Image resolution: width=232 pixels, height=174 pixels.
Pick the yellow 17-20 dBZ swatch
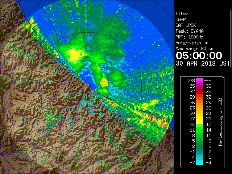[199, 119]
